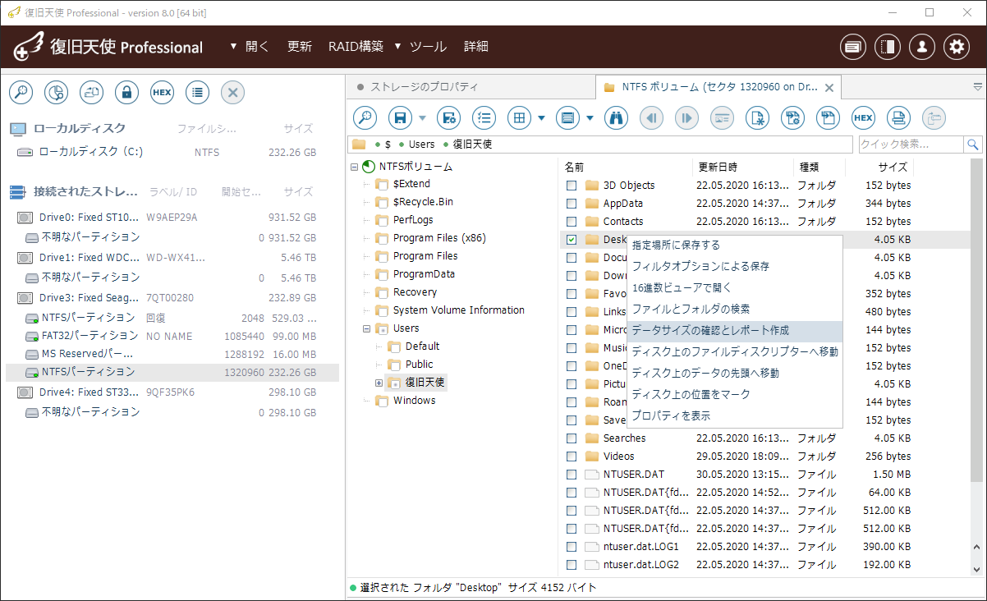Click the user account icon in header
987x601 pixels.
(922, 47)
